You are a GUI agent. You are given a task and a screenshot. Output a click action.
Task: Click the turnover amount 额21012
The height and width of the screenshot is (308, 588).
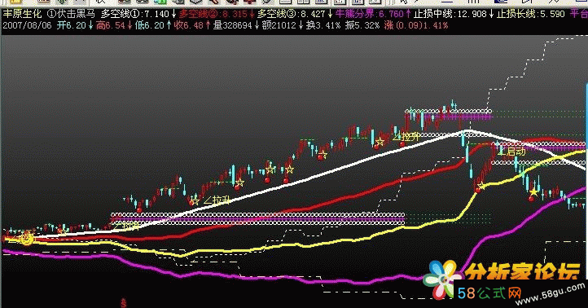283,25
